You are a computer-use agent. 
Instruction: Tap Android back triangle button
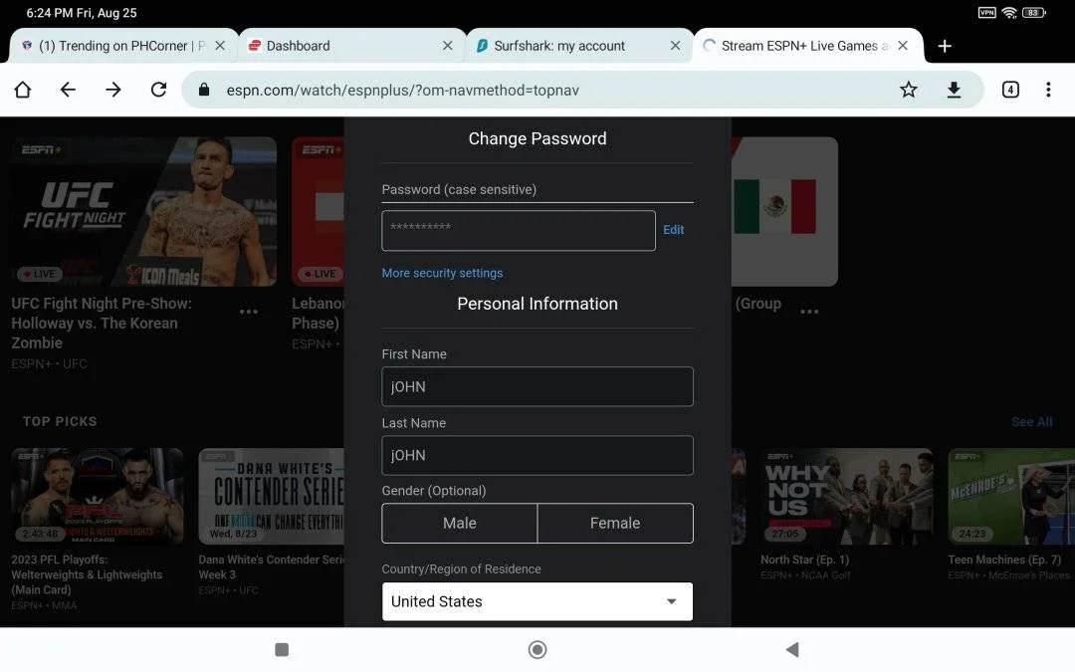[x=792, y=649]
